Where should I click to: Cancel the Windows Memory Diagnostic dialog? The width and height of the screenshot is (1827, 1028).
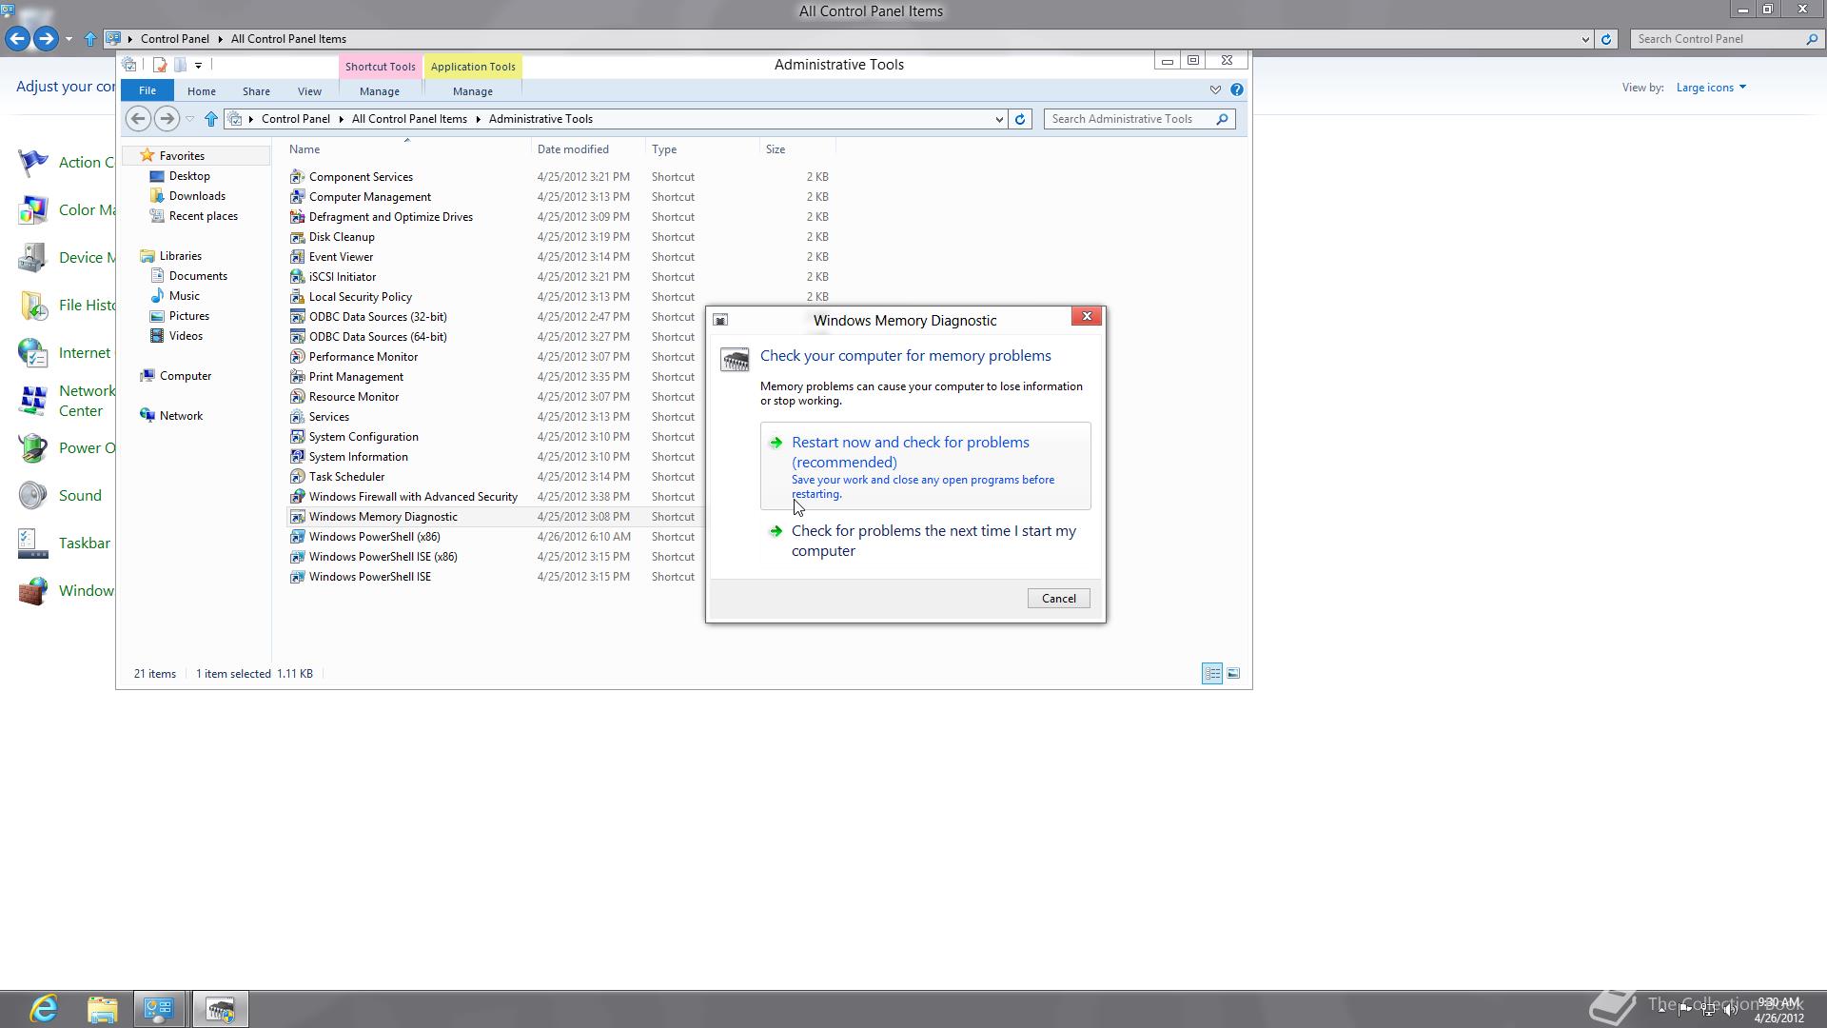pos(1059,599)
